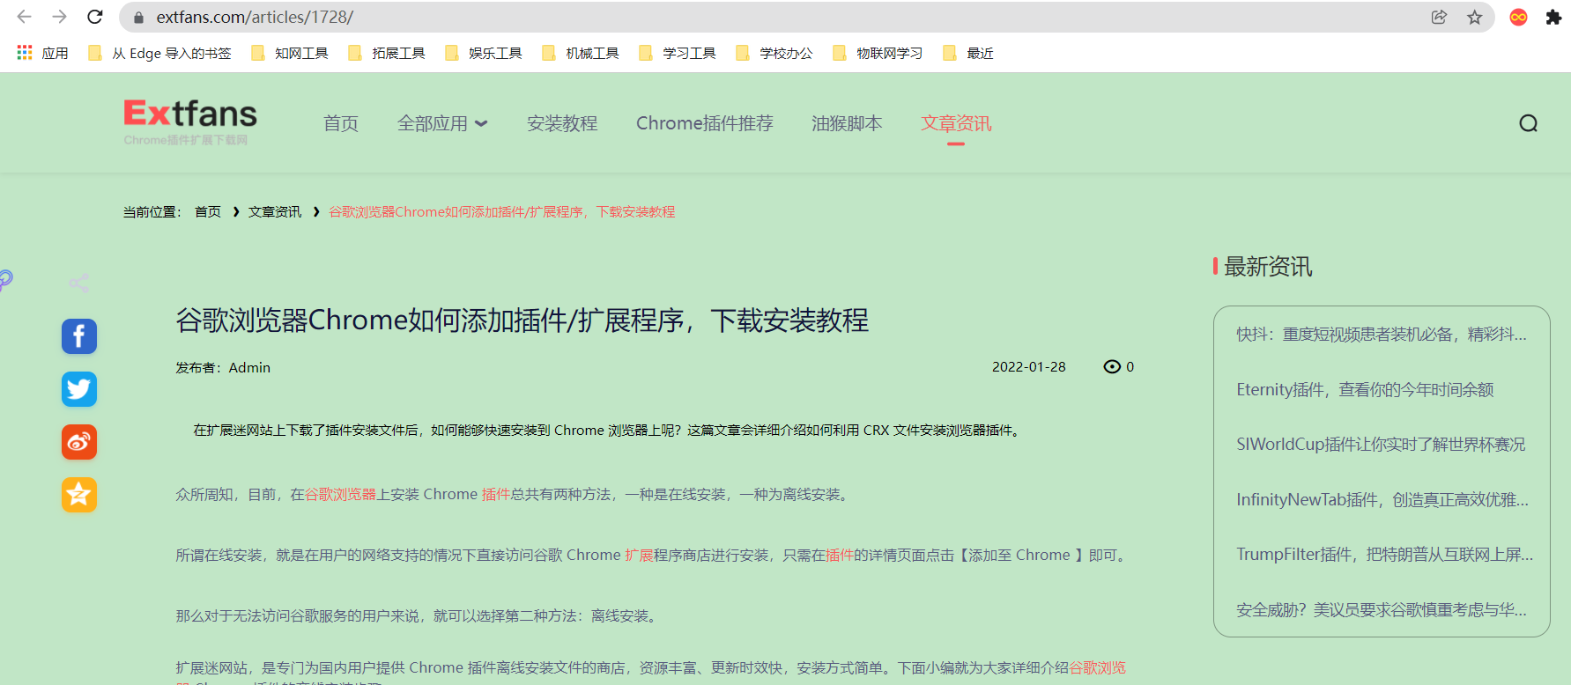Share article on Facebook
1571x685 pixels.
click(x=79, y=336)
